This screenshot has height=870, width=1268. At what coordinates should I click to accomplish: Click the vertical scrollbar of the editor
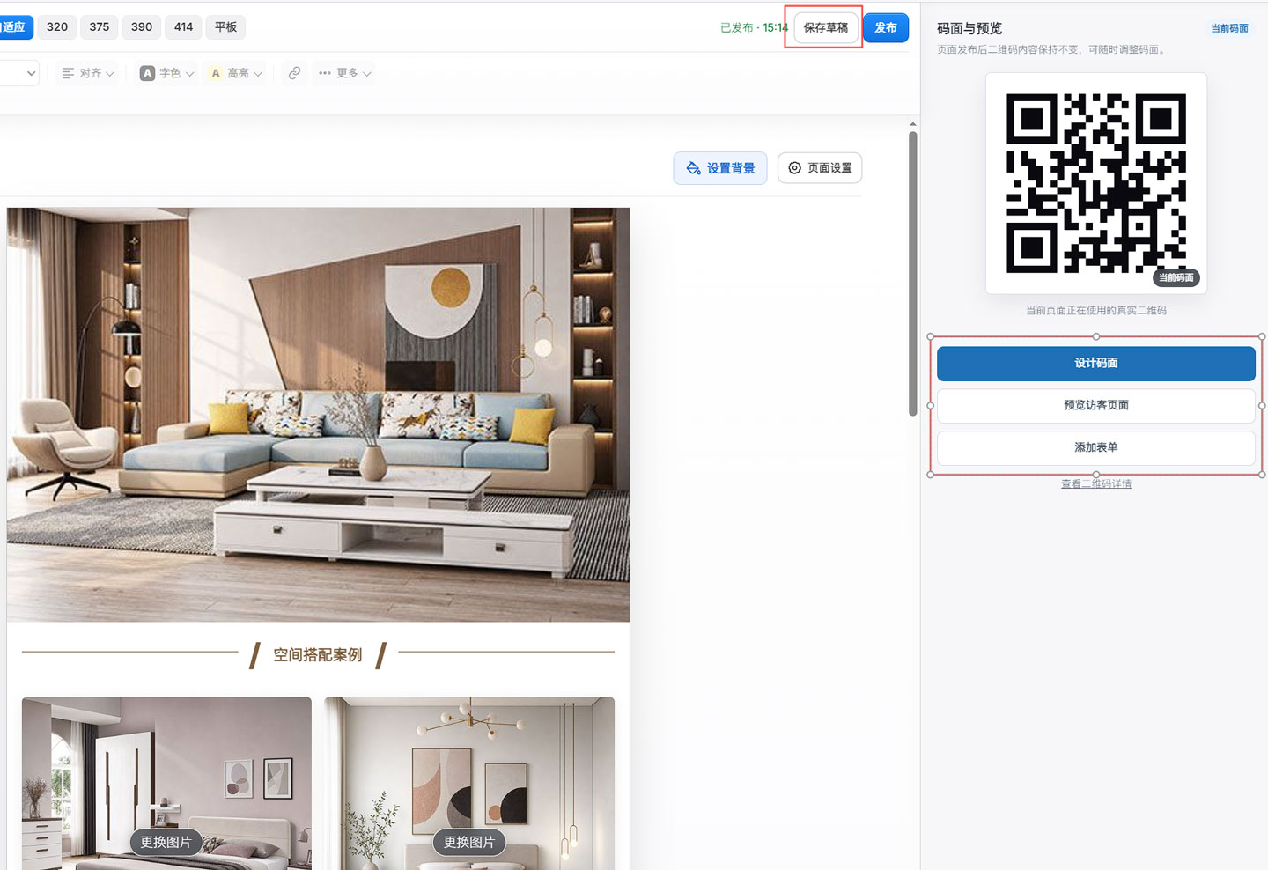click(x=913, y=273)
